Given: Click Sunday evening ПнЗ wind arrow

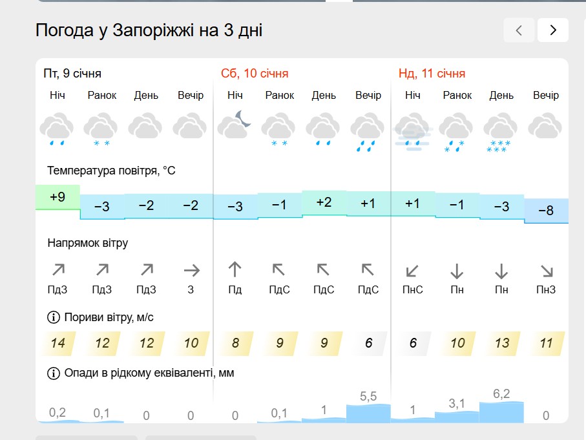Looking at the screenshot, I should pos(546,269).
